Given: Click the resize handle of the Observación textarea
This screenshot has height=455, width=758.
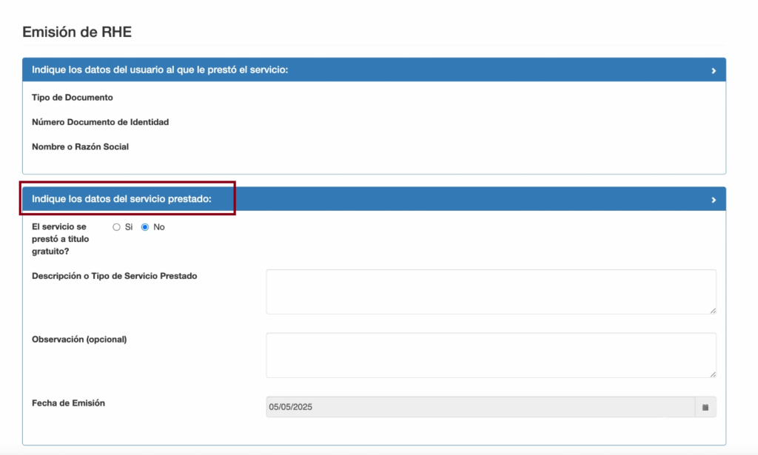Looking at the screenshot, I should click(714, 376).
